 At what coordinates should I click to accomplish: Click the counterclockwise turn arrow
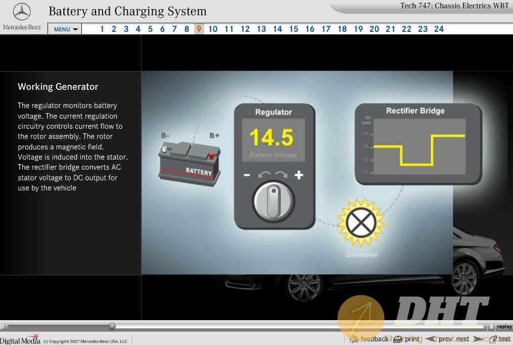(x=264, y=175)
